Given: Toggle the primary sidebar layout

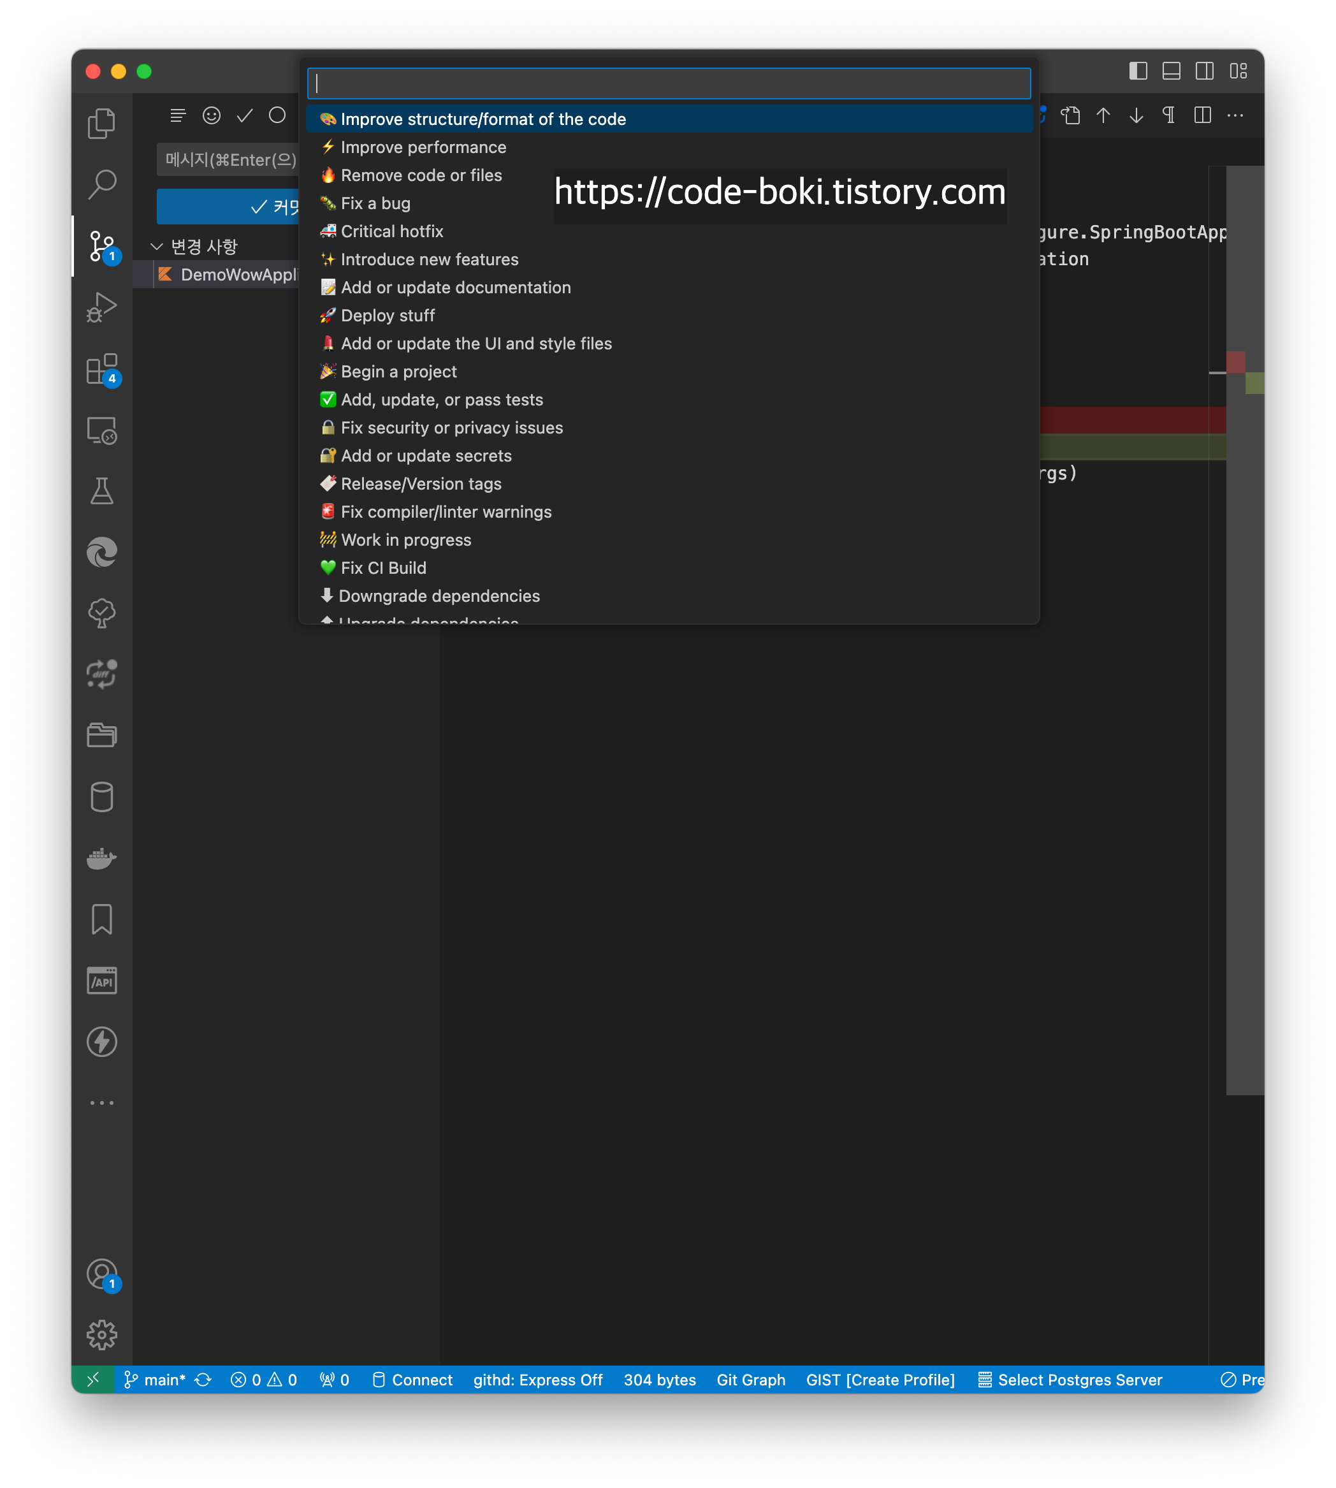Looking at the screenshot, I should click(1138, 71).
